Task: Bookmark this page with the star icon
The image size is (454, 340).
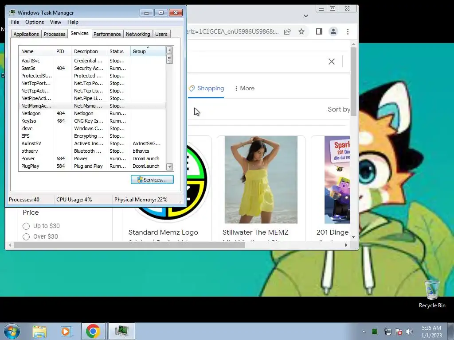Action: coord(301,31)
